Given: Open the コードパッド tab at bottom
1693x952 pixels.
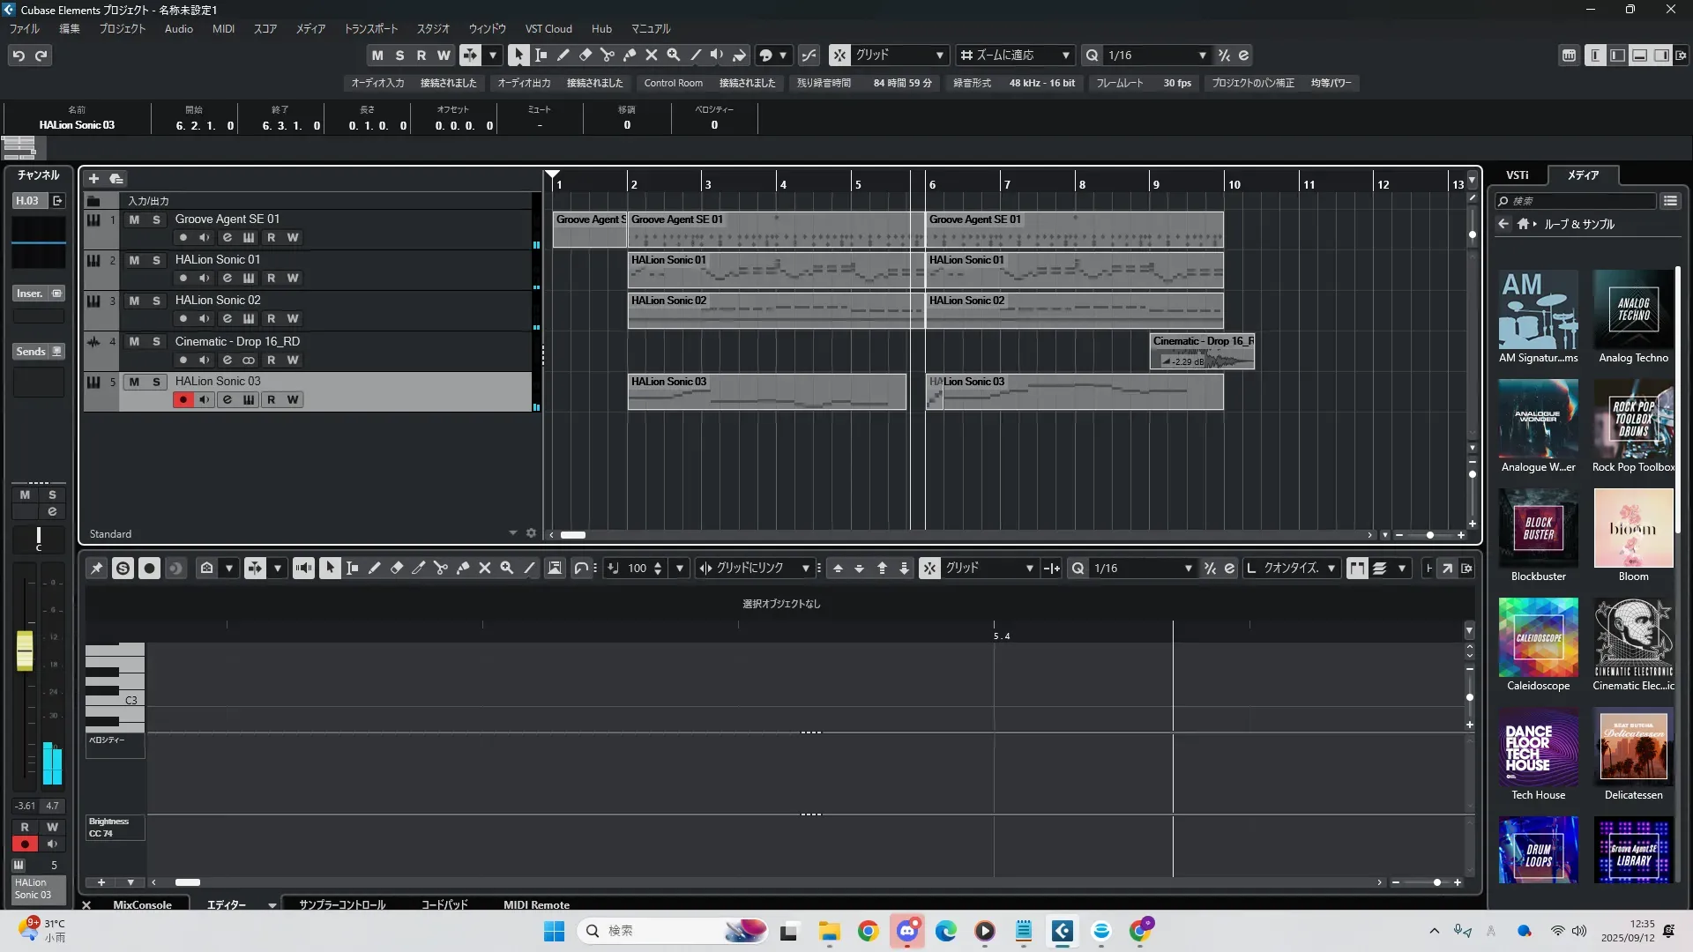Looking at the screenshot, I should coord(444,904).
